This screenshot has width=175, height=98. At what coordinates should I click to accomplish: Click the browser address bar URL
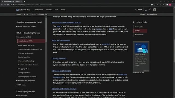click(x=33, y=5)
